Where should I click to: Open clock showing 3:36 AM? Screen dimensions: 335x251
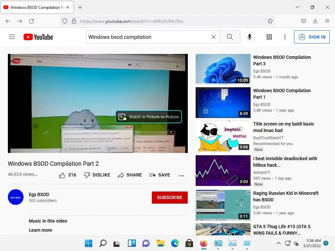[x=312, y=243]
